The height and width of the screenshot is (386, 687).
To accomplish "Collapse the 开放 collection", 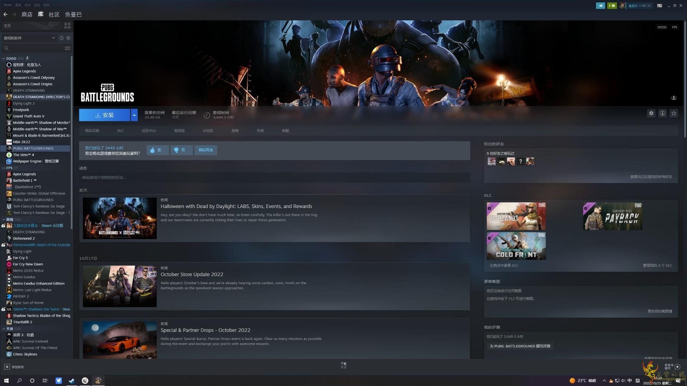I will point(4,329).
